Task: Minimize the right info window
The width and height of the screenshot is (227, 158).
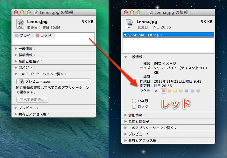Action: point(132,13)
